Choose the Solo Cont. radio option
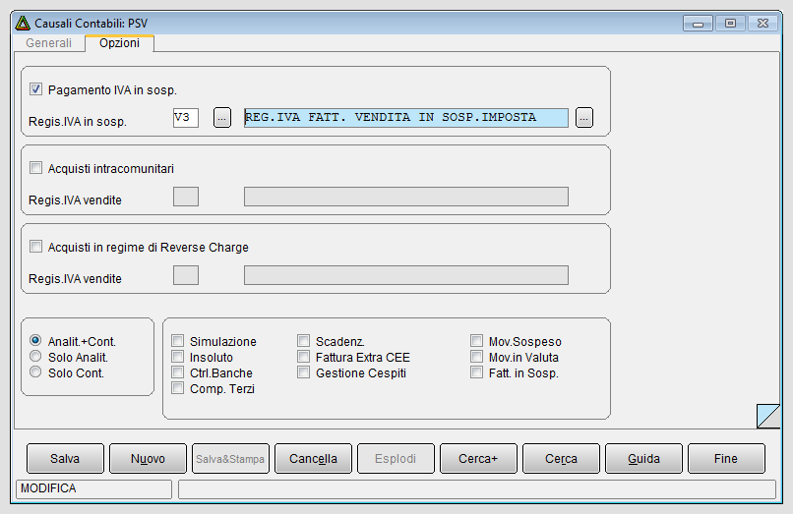 [x=35, y=371]
